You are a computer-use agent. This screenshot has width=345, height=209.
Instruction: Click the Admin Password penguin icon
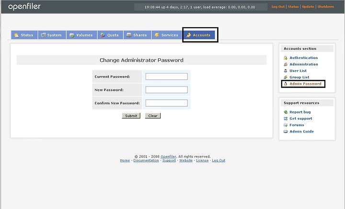[x=286, y=84]
